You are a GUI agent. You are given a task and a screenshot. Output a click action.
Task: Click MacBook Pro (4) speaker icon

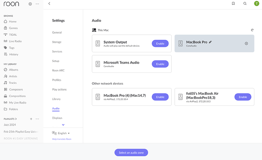coord(98,97)
